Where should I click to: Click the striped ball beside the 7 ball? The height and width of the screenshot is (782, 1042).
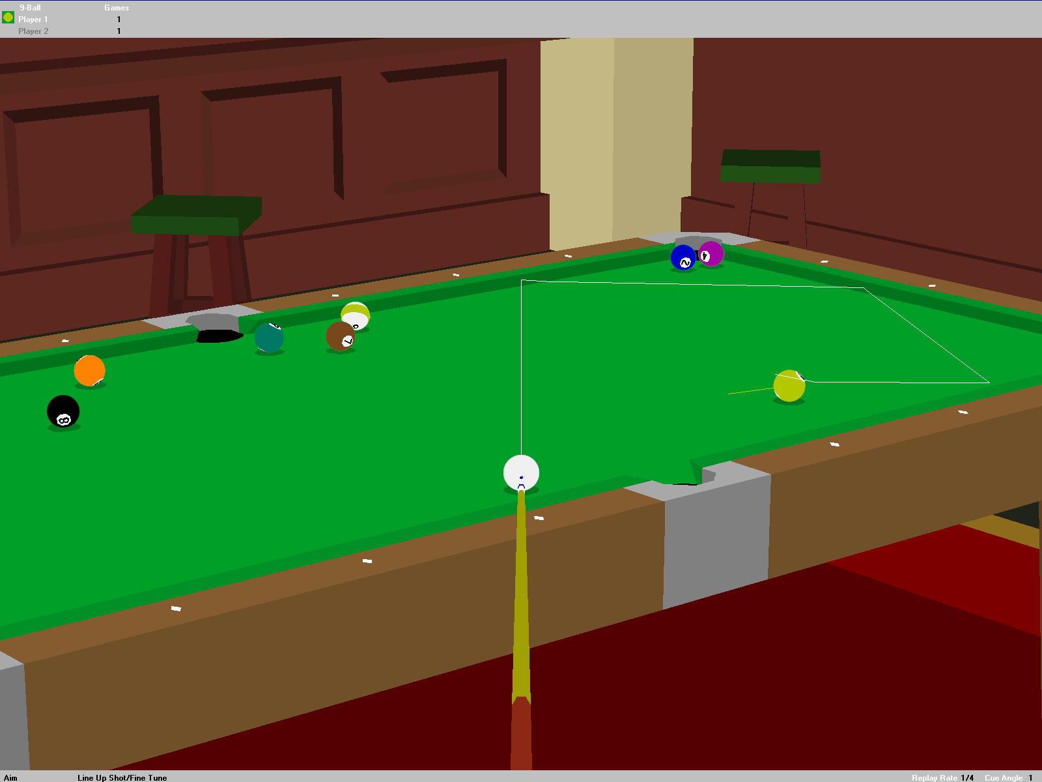pos(356,315)
